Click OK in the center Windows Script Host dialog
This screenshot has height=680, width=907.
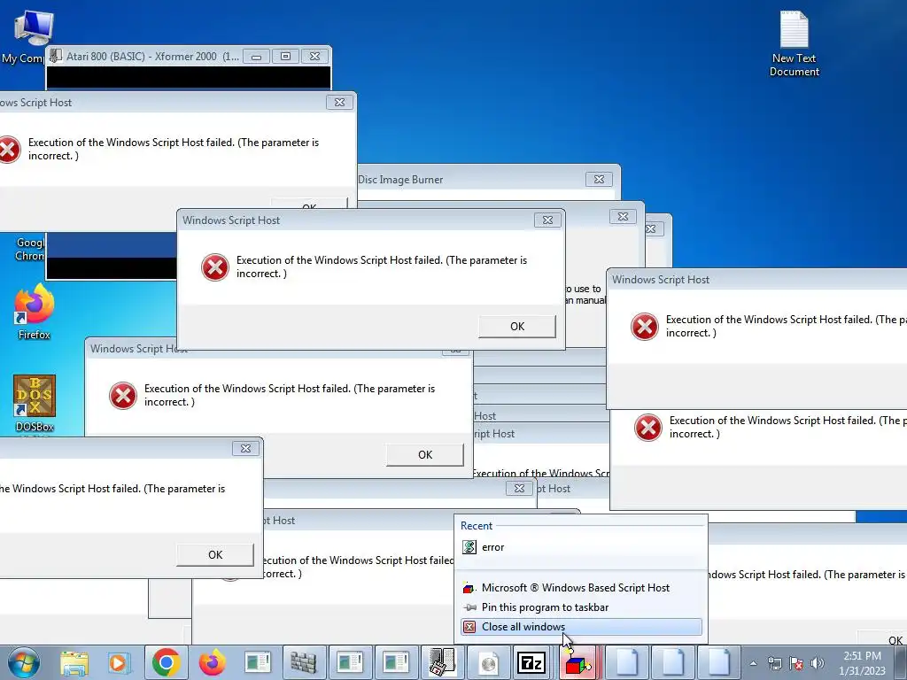[517, 327]
